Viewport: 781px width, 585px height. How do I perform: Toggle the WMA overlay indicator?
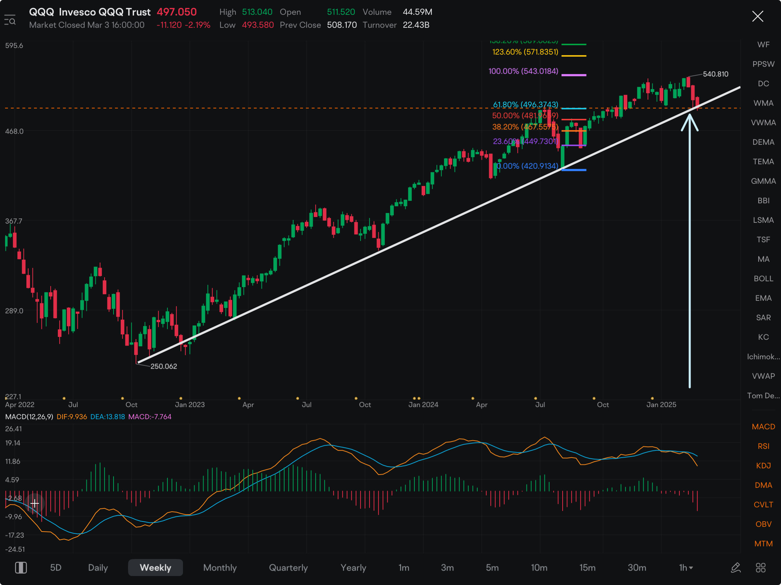(763, 103)
